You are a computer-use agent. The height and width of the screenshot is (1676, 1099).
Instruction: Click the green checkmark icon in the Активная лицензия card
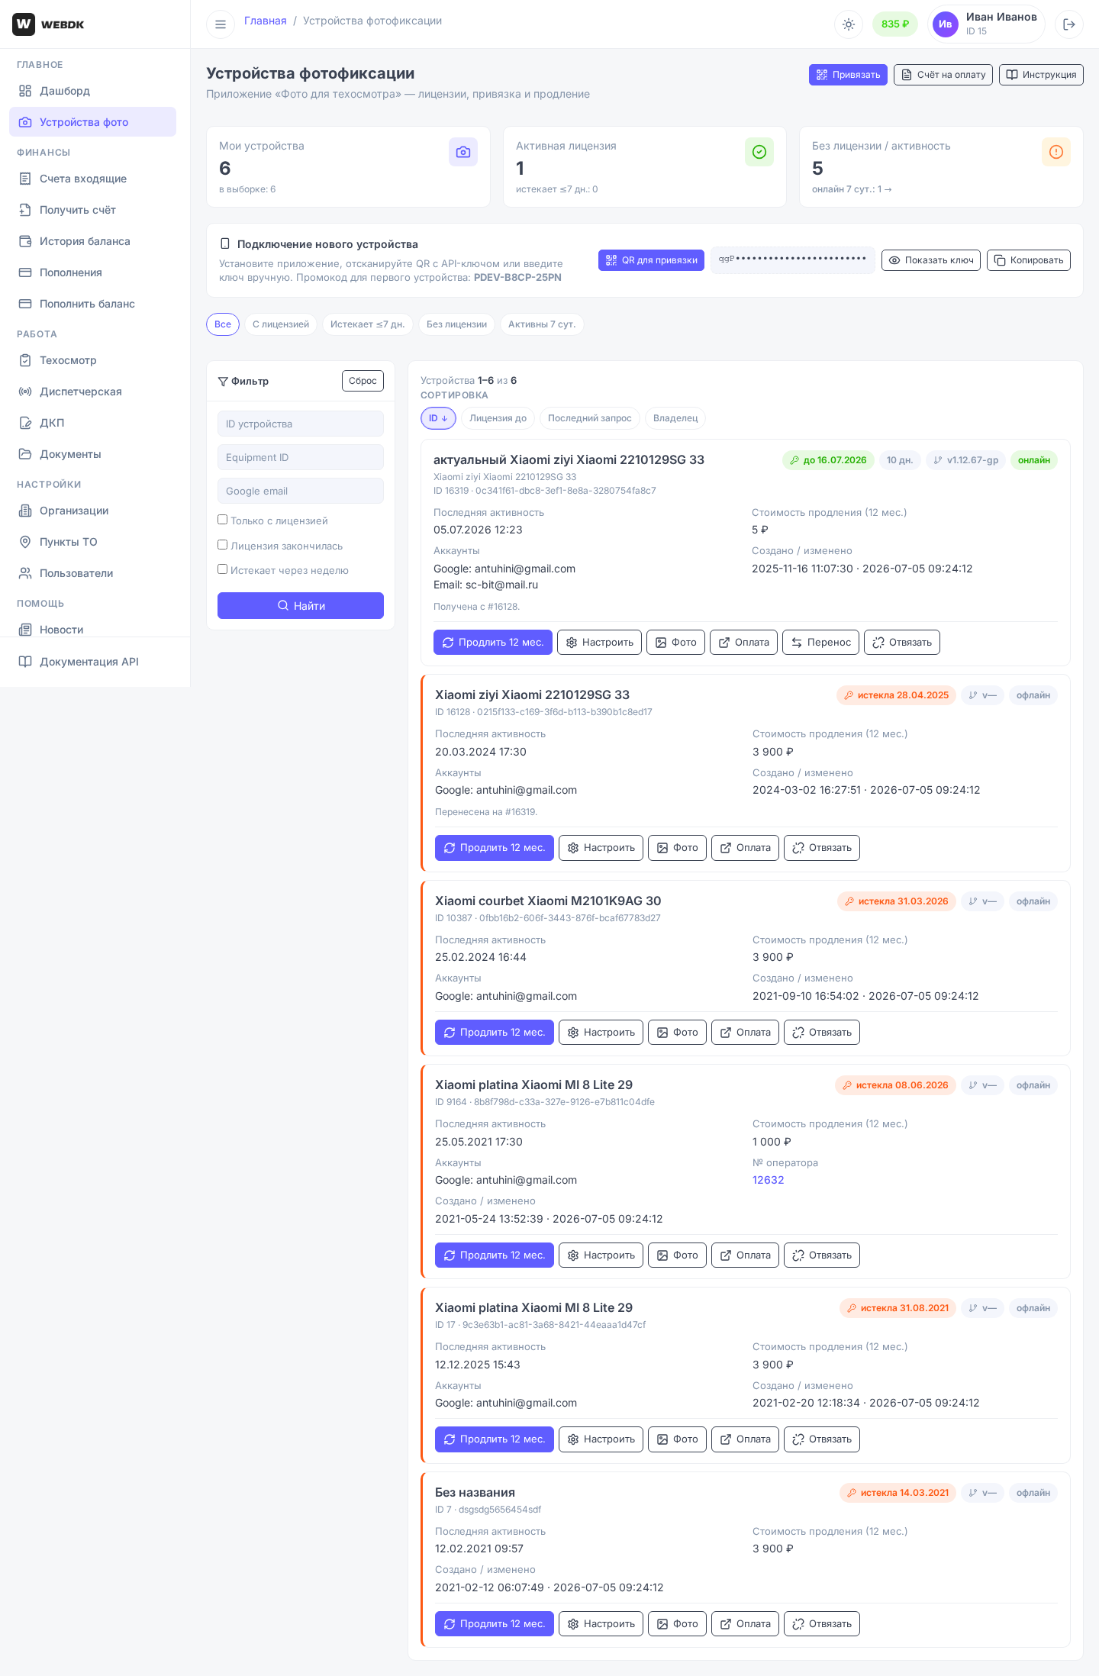pos(759,152)
